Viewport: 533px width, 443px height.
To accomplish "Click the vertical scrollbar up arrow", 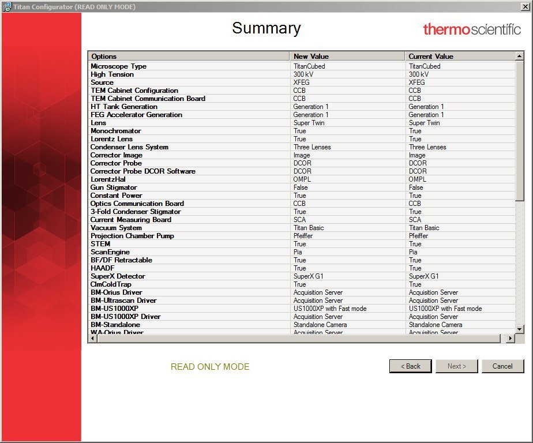I will [x=519, y=56].
